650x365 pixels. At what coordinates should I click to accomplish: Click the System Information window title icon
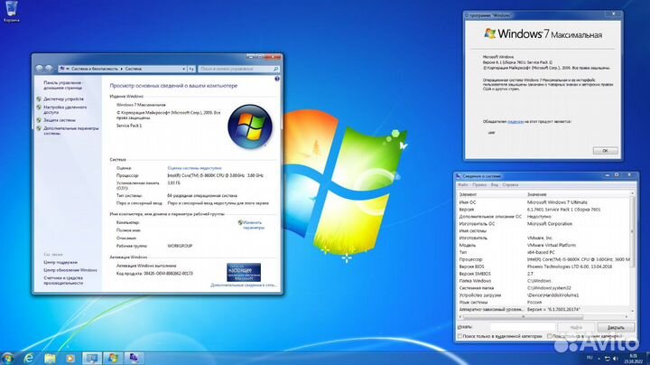coord(458,176)
